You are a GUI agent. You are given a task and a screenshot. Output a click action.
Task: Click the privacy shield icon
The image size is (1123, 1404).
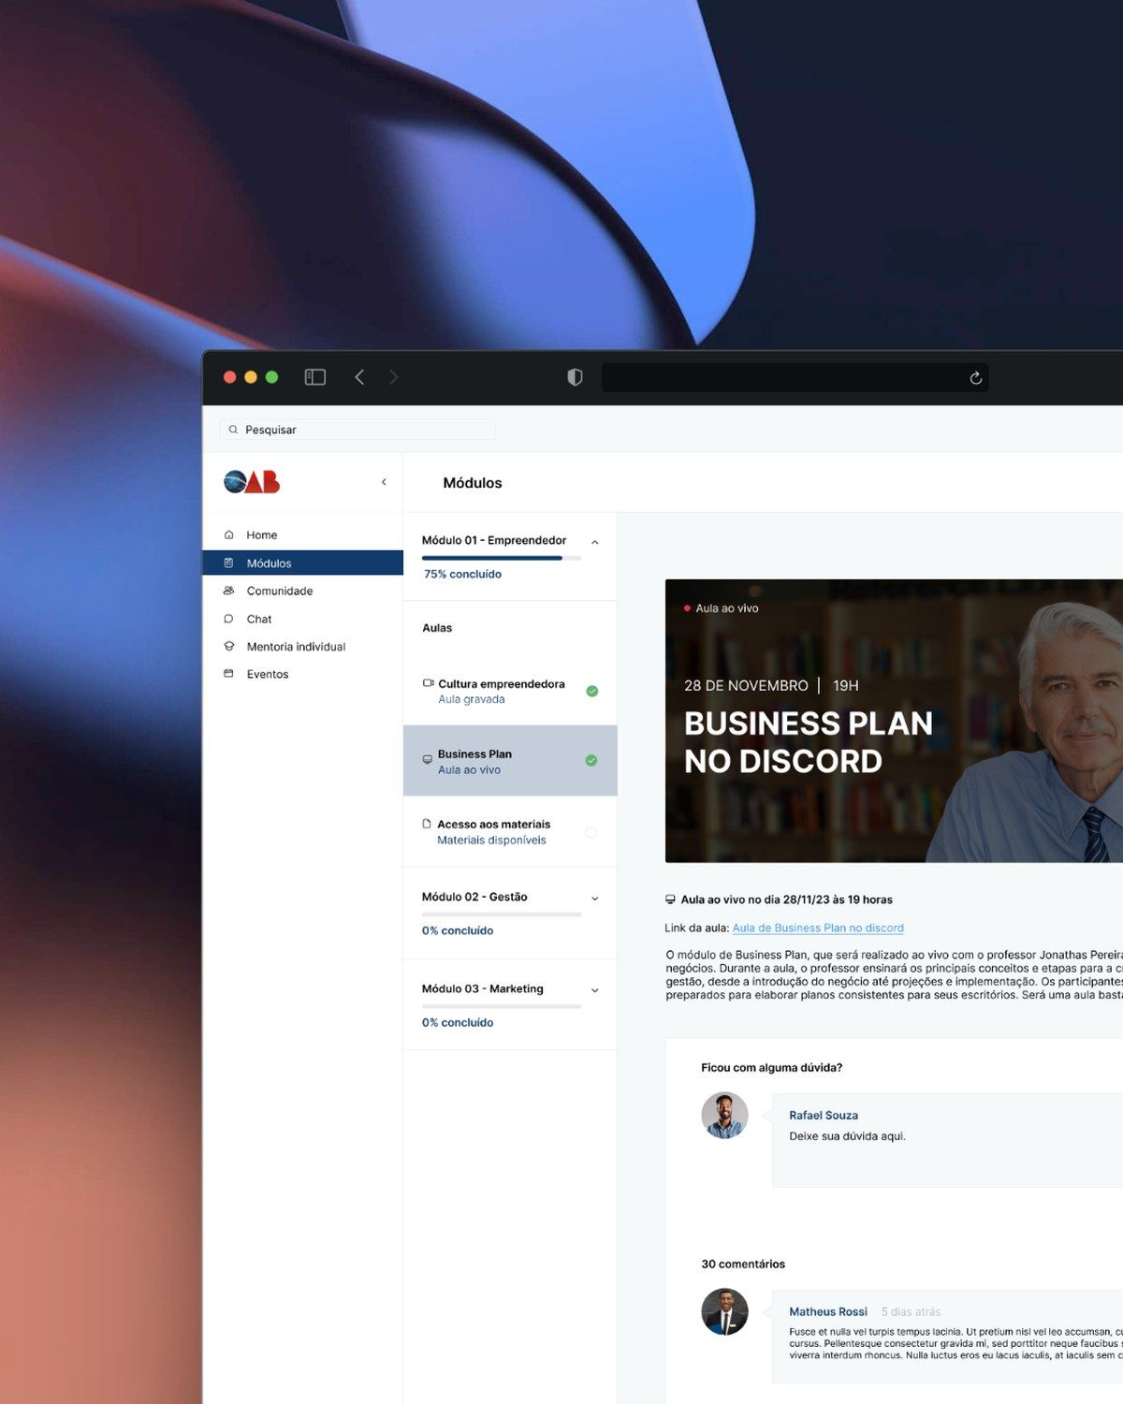coord(575,377)
